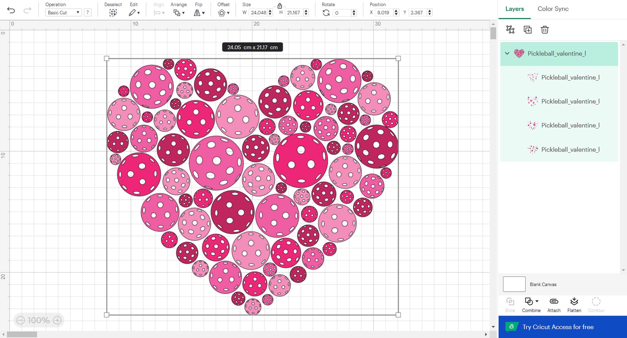Screen dimensions: 627x338
Task: Click the Ungroup icon in the Layers panel
Action: (x=510, y=30)
